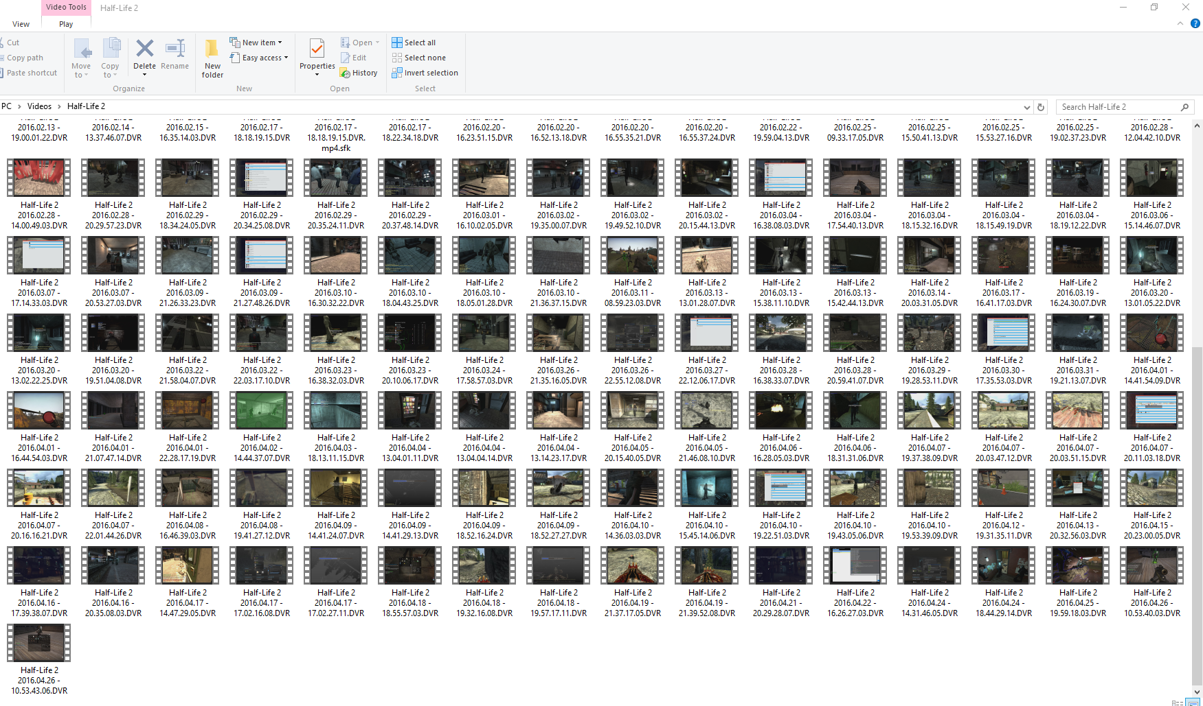
Task: Open the Properties icon
Action: point(317,49)
